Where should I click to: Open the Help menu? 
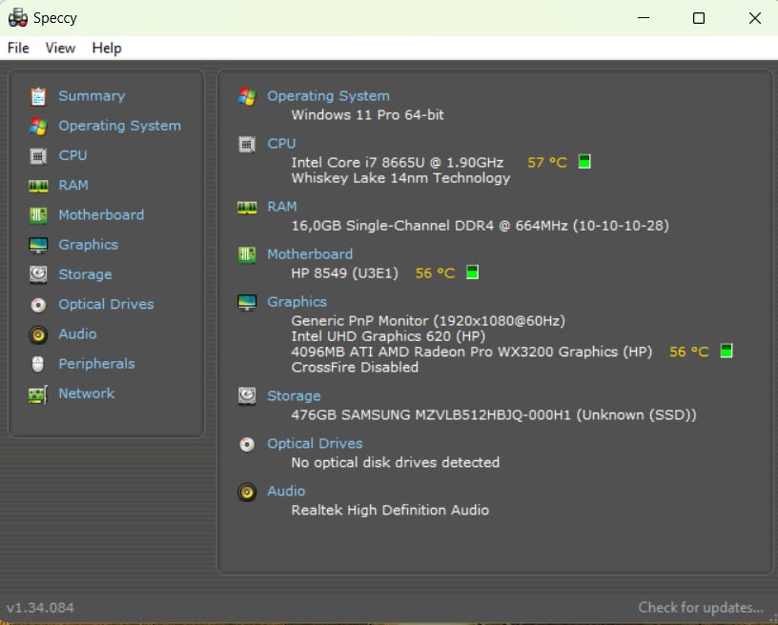(107, 48)
